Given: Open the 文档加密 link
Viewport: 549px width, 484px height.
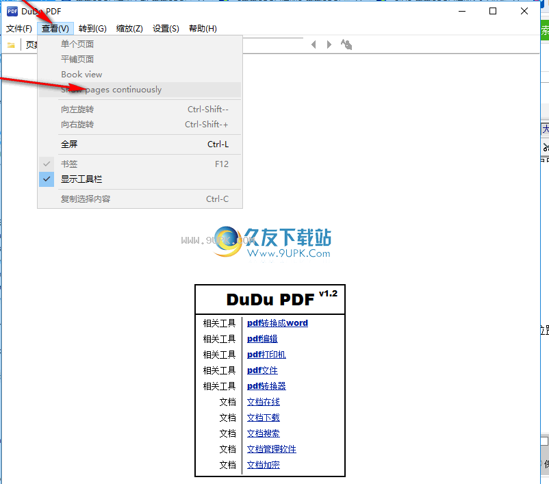Looking at the screenshot, I should tap(264, 465).
